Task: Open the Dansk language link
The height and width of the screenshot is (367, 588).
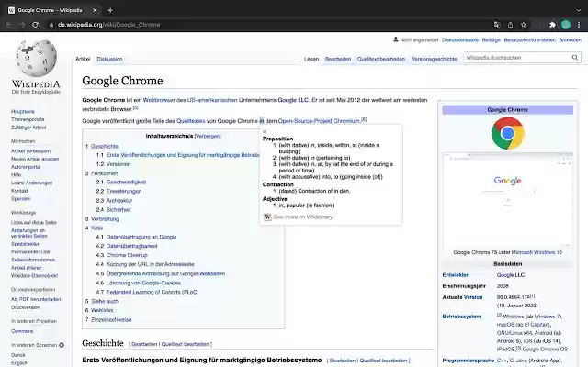Action: [18, 355]
